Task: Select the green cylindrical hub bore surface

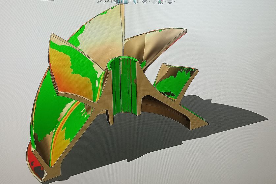Action: coord(124,86)
